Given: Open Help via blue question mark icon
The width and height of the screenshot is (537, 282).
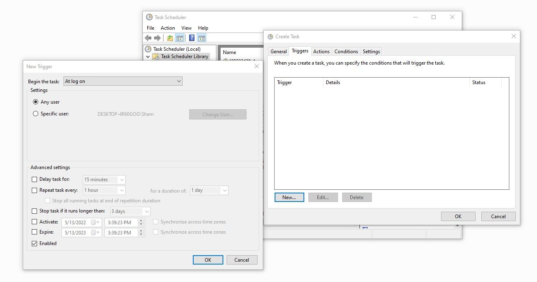Looking at the screenshot, I should pyautogui.click(x=192, y=38).
